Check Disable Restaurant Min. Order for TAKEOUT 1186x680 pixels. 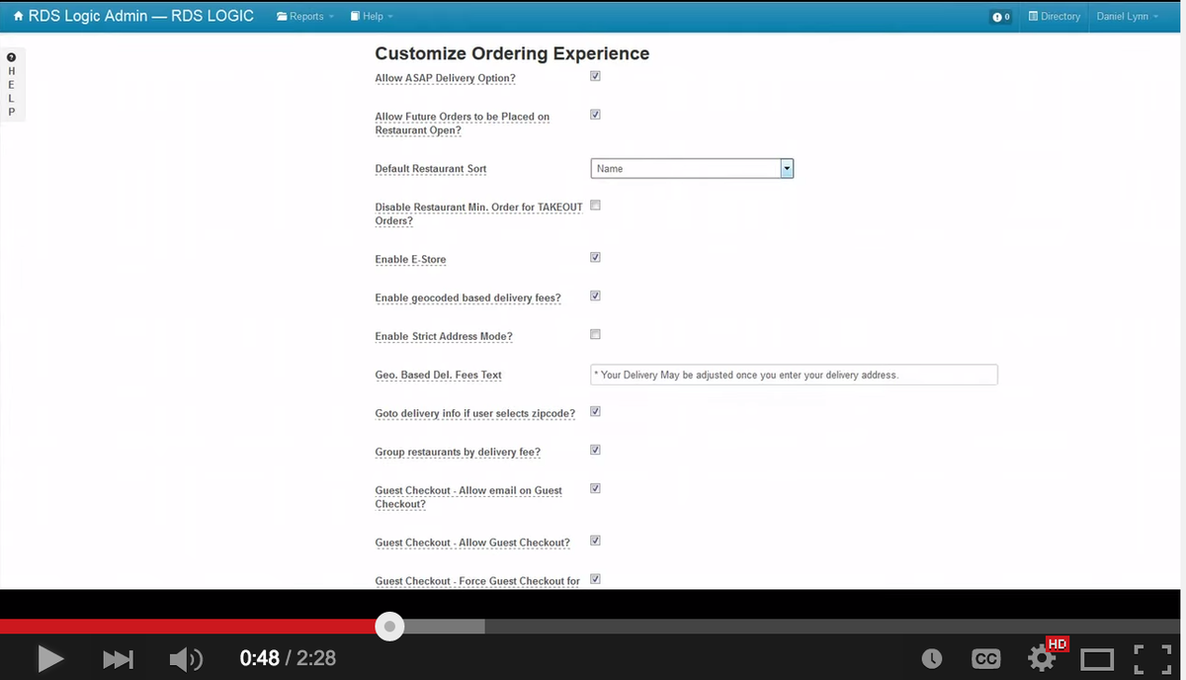pos(595,206)
